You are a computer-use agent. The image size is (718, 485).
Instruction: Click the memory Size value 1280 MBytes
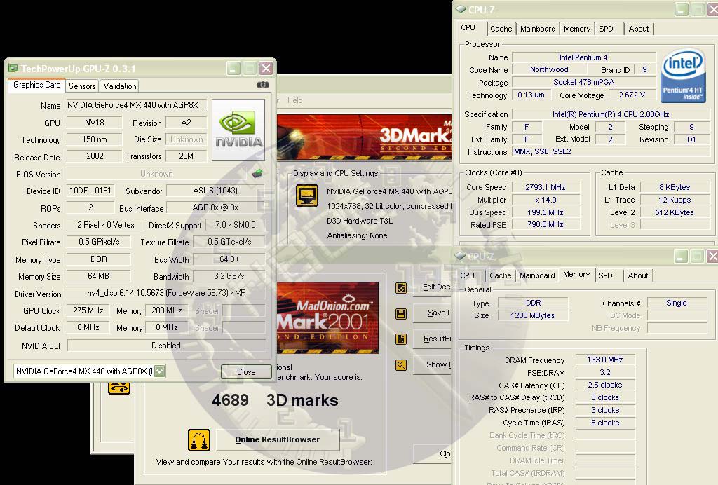click(x=533, y=315)
